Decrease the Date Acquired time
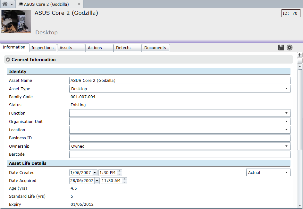The image size is (303, 209). [x=125, y=182]
